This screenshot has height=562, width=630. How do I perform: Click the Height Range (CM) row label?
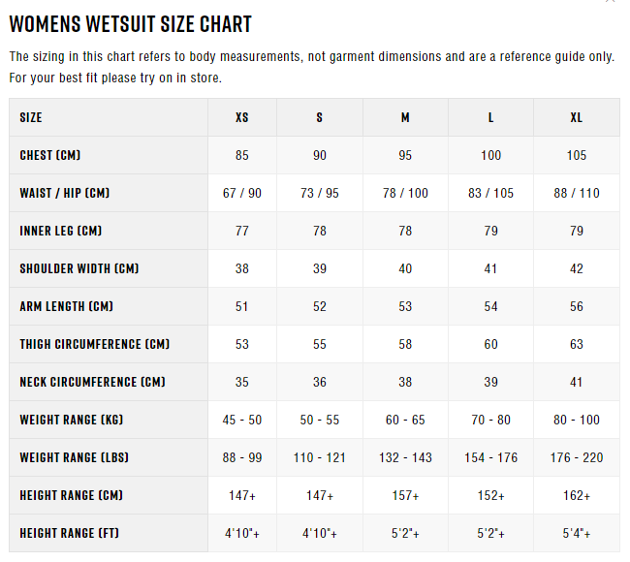tap(71, 495)
